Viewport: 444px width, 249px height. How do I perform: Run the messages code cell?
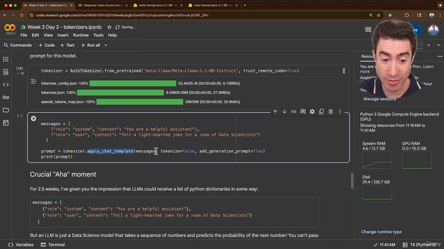[x=33, y=118]
